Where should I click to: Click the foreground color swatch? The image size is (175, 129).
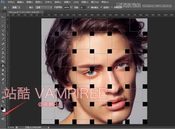pyautogui.click(x=2, y=108)
